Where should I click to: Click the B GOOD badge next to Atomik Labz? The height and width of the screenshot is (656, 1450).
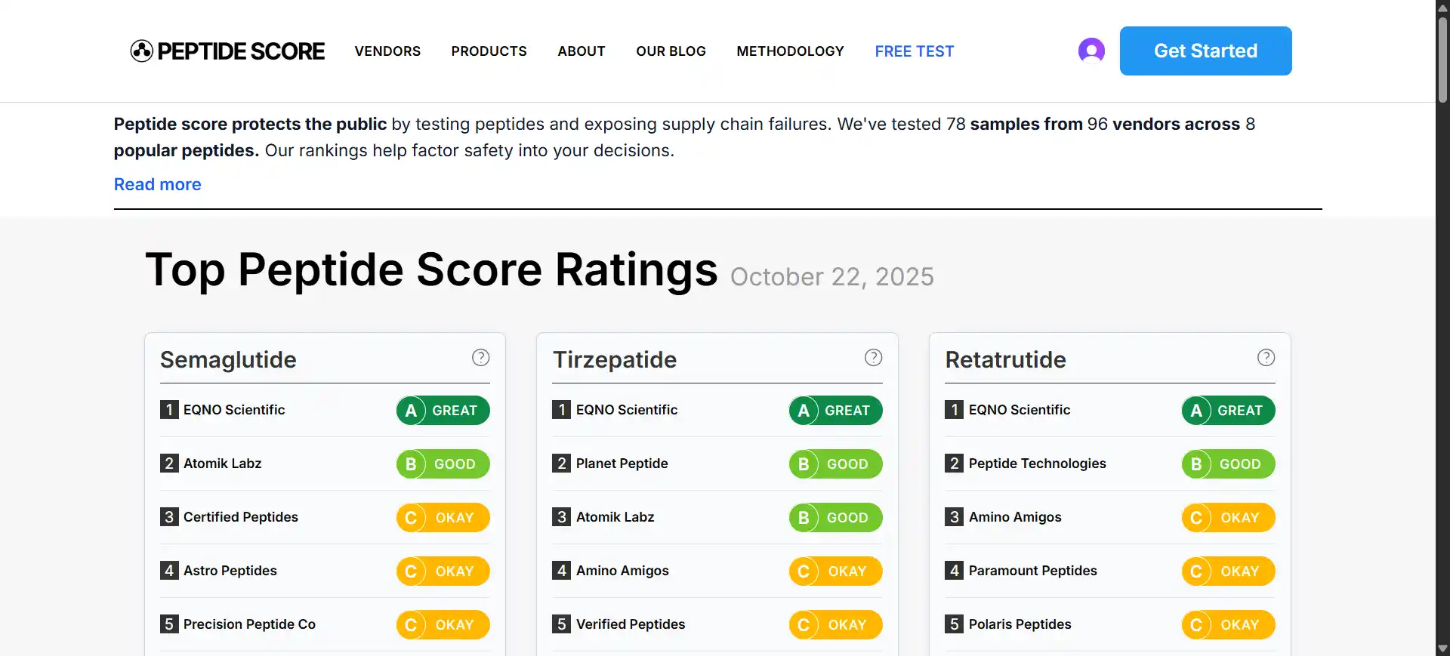(x=443, y=464)
